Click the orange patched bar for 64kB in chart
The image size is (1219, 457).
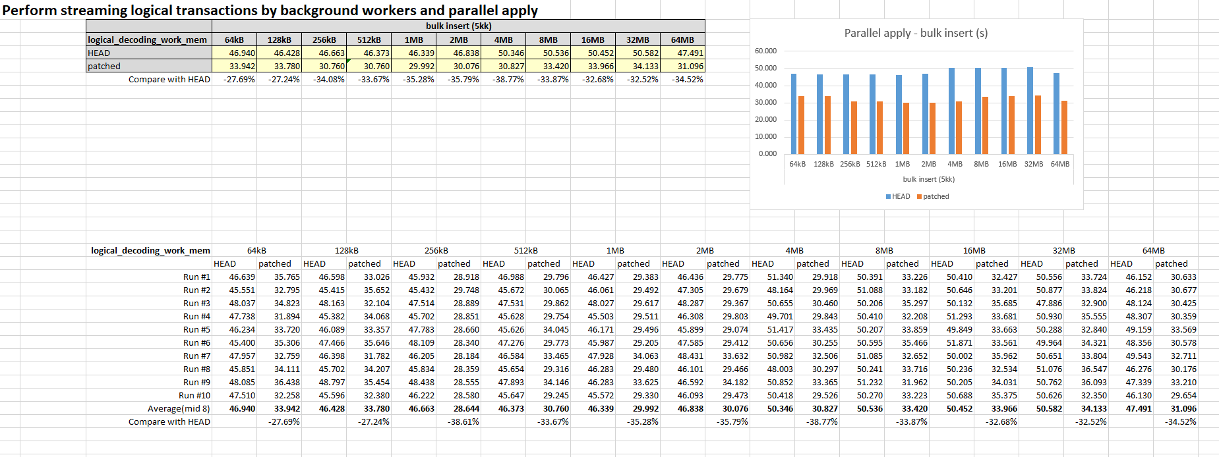pyautogui.click(x=801, y=125)
